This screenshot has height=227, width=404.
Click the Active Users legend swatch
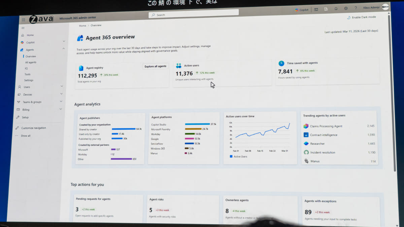tap(231, 156)
